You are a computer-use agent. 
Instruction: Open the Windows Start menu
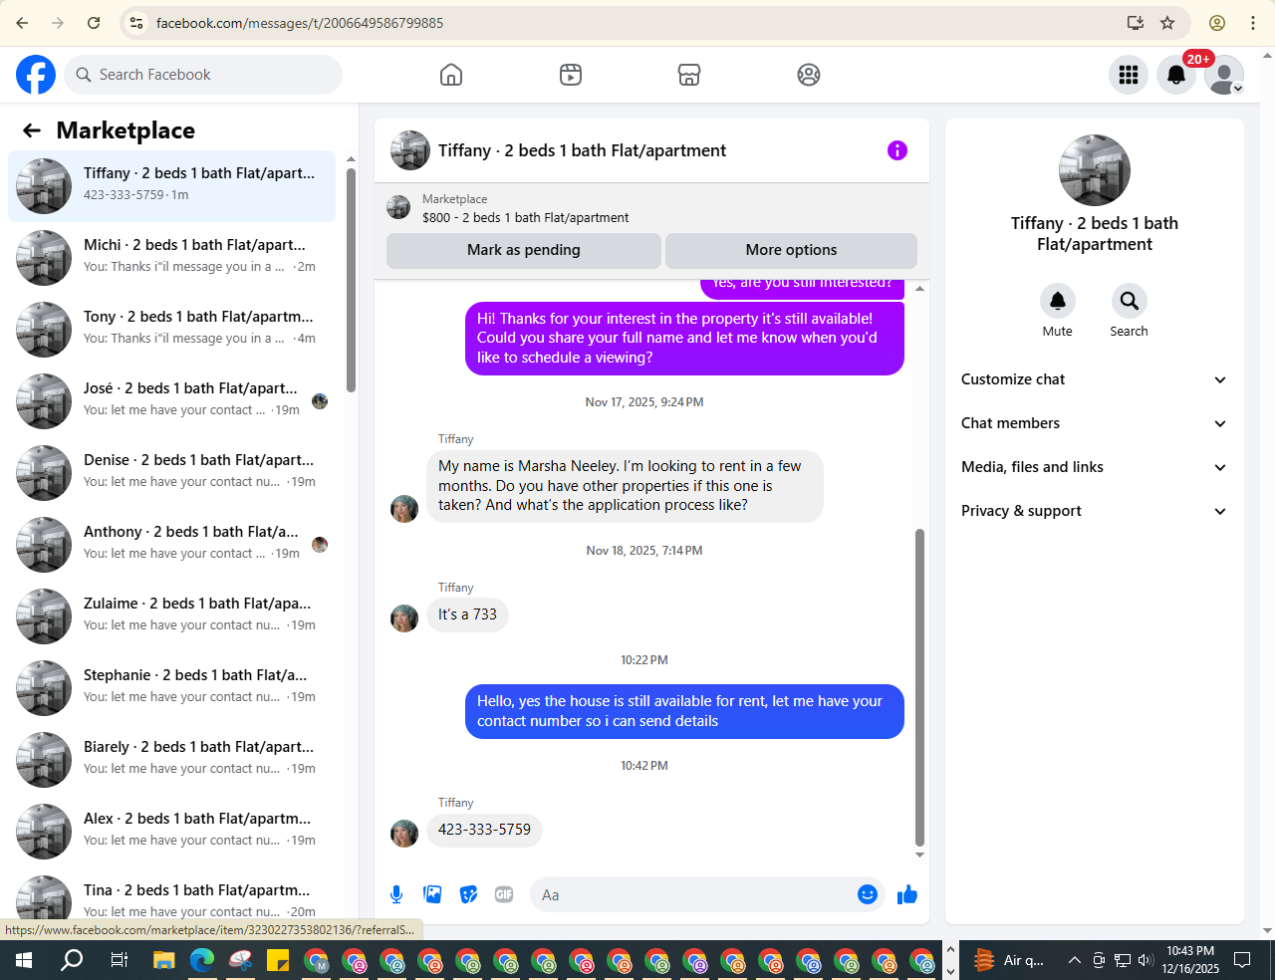click(24, 961)
